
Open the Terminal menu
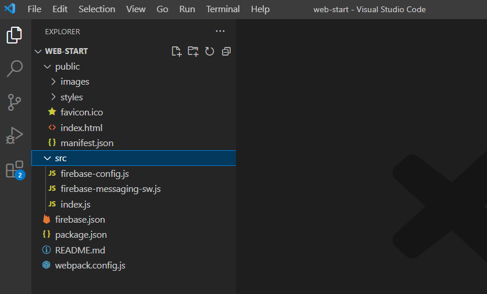coord(223,9)
